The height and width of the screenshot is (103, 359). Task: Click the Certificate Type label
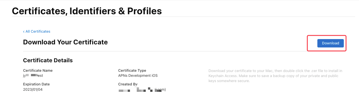click(132, 71)
